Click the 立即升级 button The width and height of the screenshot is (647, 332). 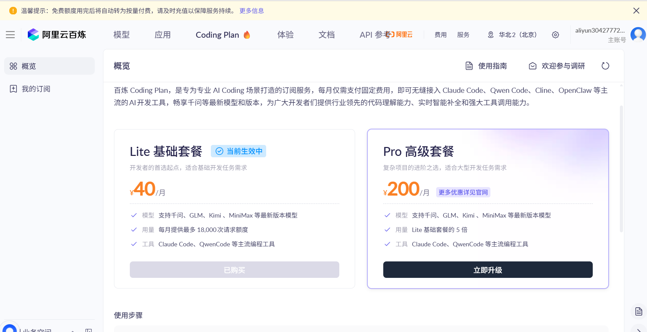point(488,270)
